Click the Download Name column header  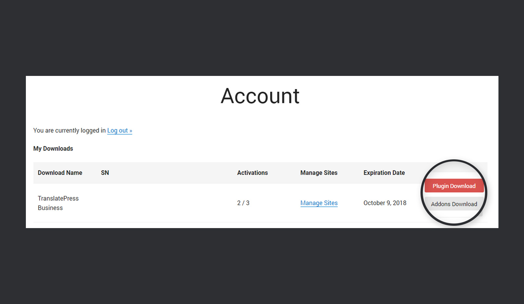pyautogui.click(x=60, y=173)
